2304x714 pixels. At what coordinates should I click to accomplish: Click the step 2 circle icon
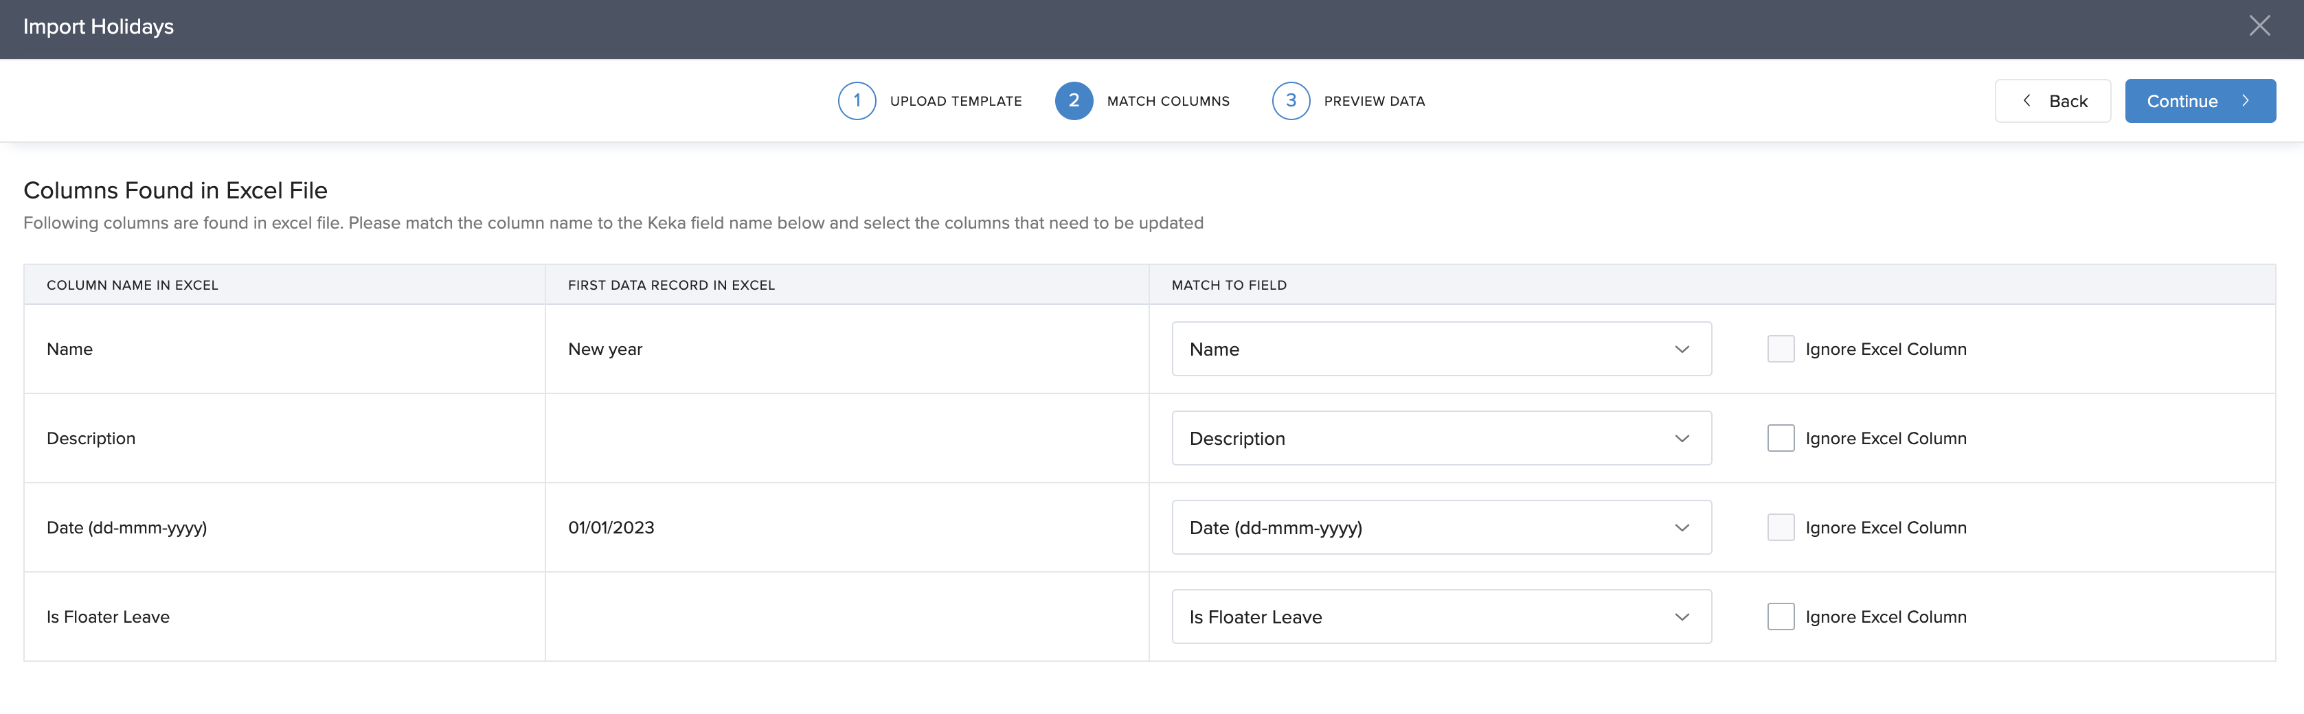tap(1073, 101)
